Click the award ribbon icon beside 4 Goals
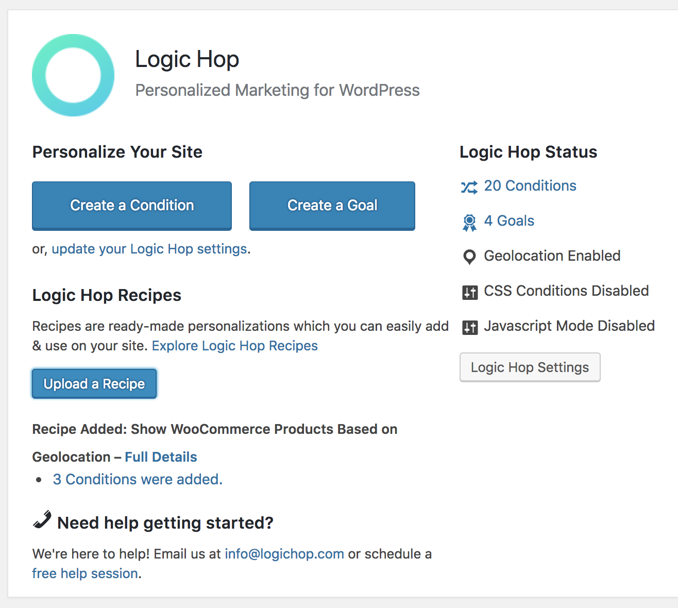Viewport: 678px width, 608px height. coord(469,223)
